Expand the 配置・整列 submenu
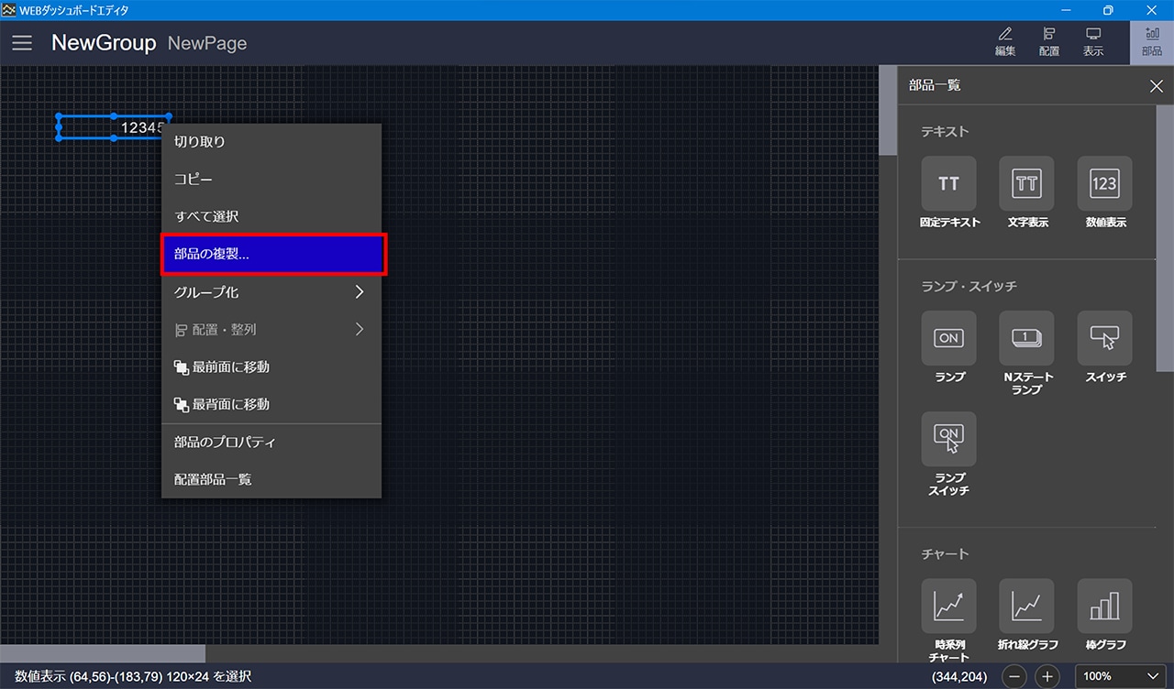 click(x=271, y=330)
